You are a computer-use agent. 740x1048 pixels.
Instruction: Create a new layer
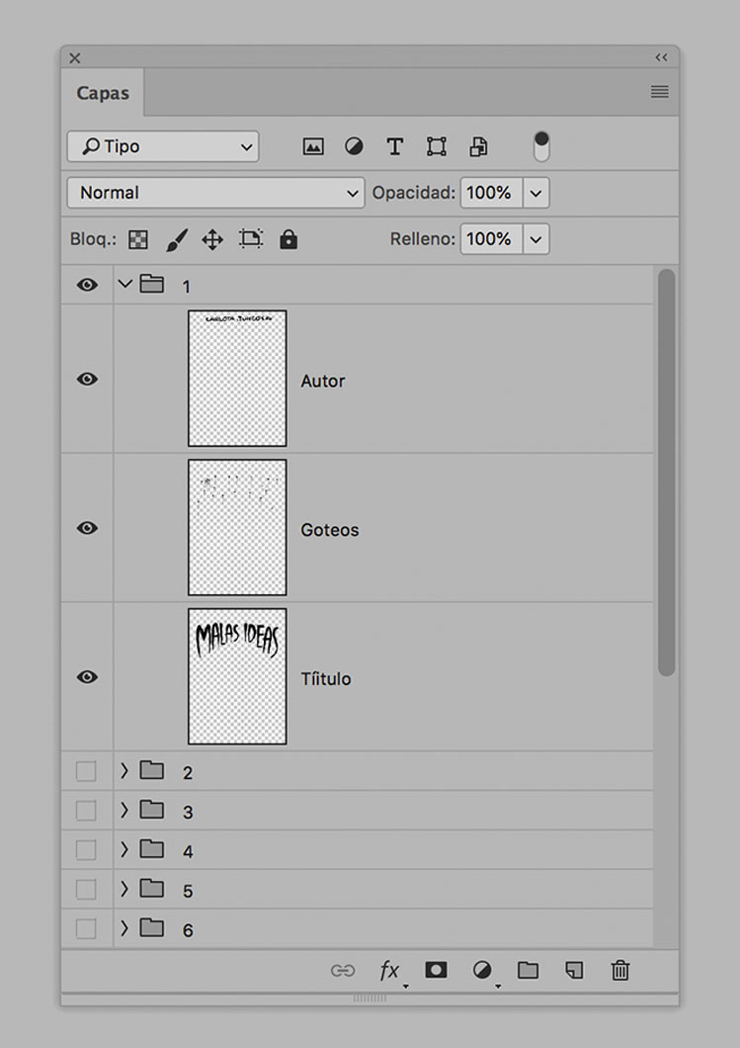click(573, 970)
